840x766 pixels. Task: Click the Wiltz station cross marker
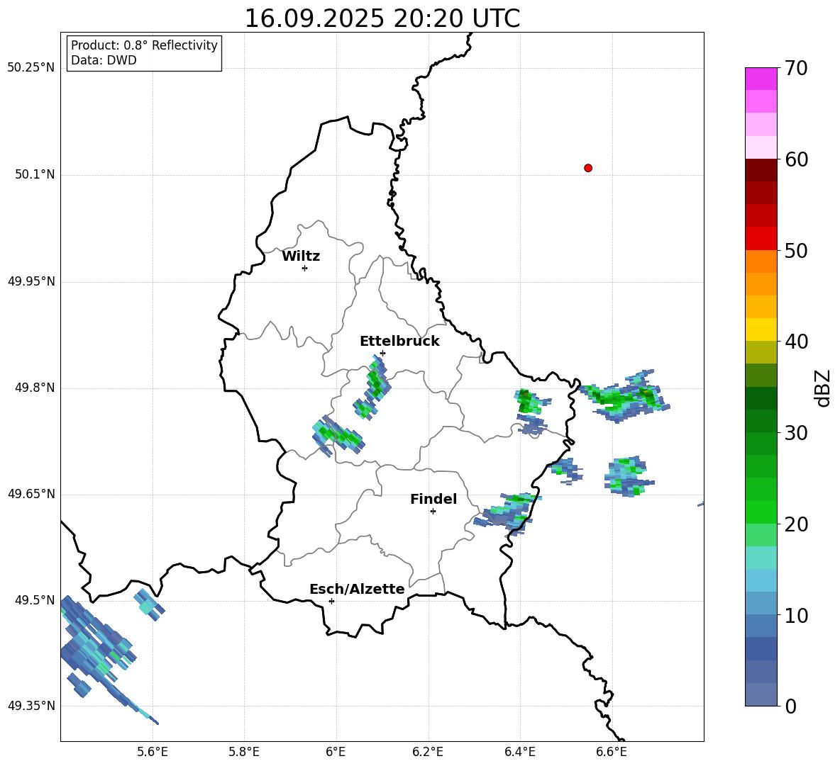[305, 268]
